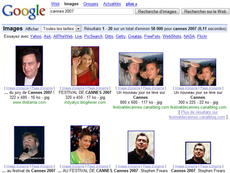Click the 'Résultats 1 - 20' count text
Image resolution: width=230 pixels, height=173 pixels.
(x=98, y=28)
